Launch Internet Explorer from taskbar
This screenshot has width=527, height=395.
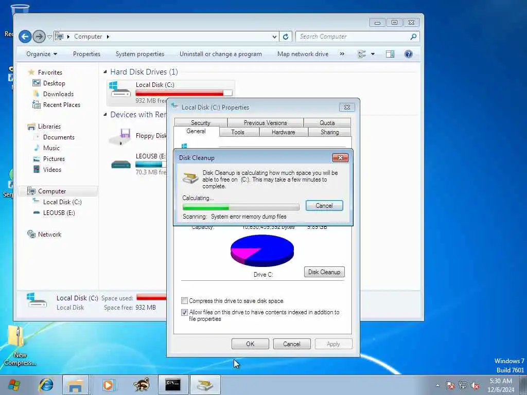point(46,385)
